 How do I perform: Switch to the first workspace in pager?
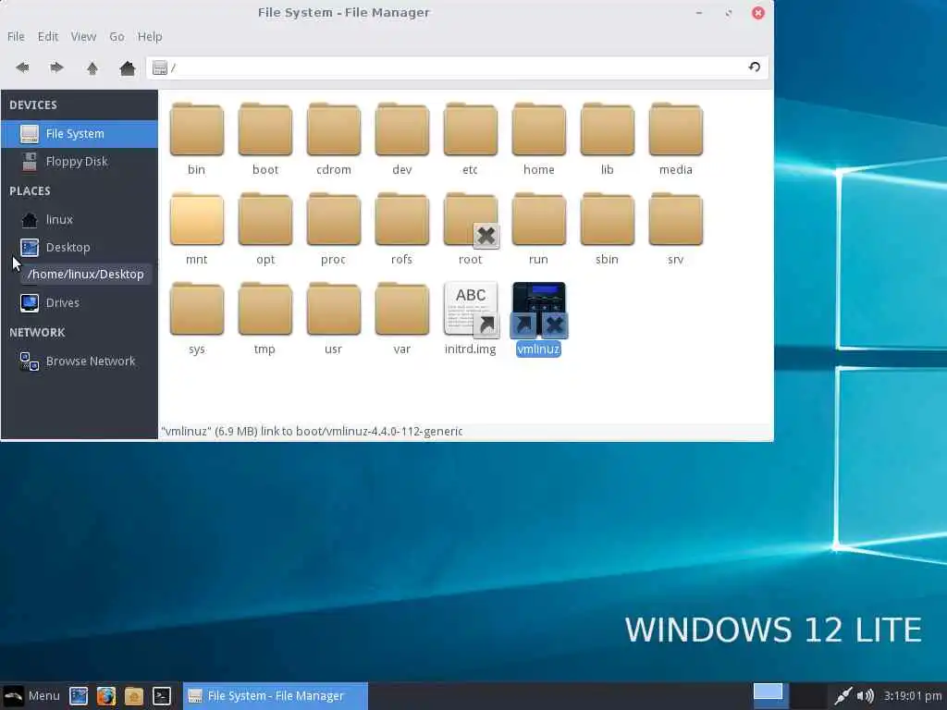tap(769, 695)
